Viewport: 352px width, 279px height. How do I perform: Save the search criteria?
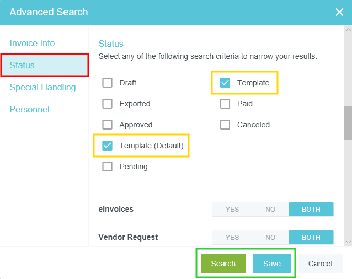click(271, 264)
